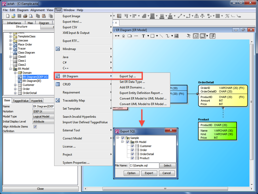Uncheck the ER Model checkbox in Export SQL
The height and width of the screenshot is (194, 258).
pyautogui.click(x=127, y=142)
